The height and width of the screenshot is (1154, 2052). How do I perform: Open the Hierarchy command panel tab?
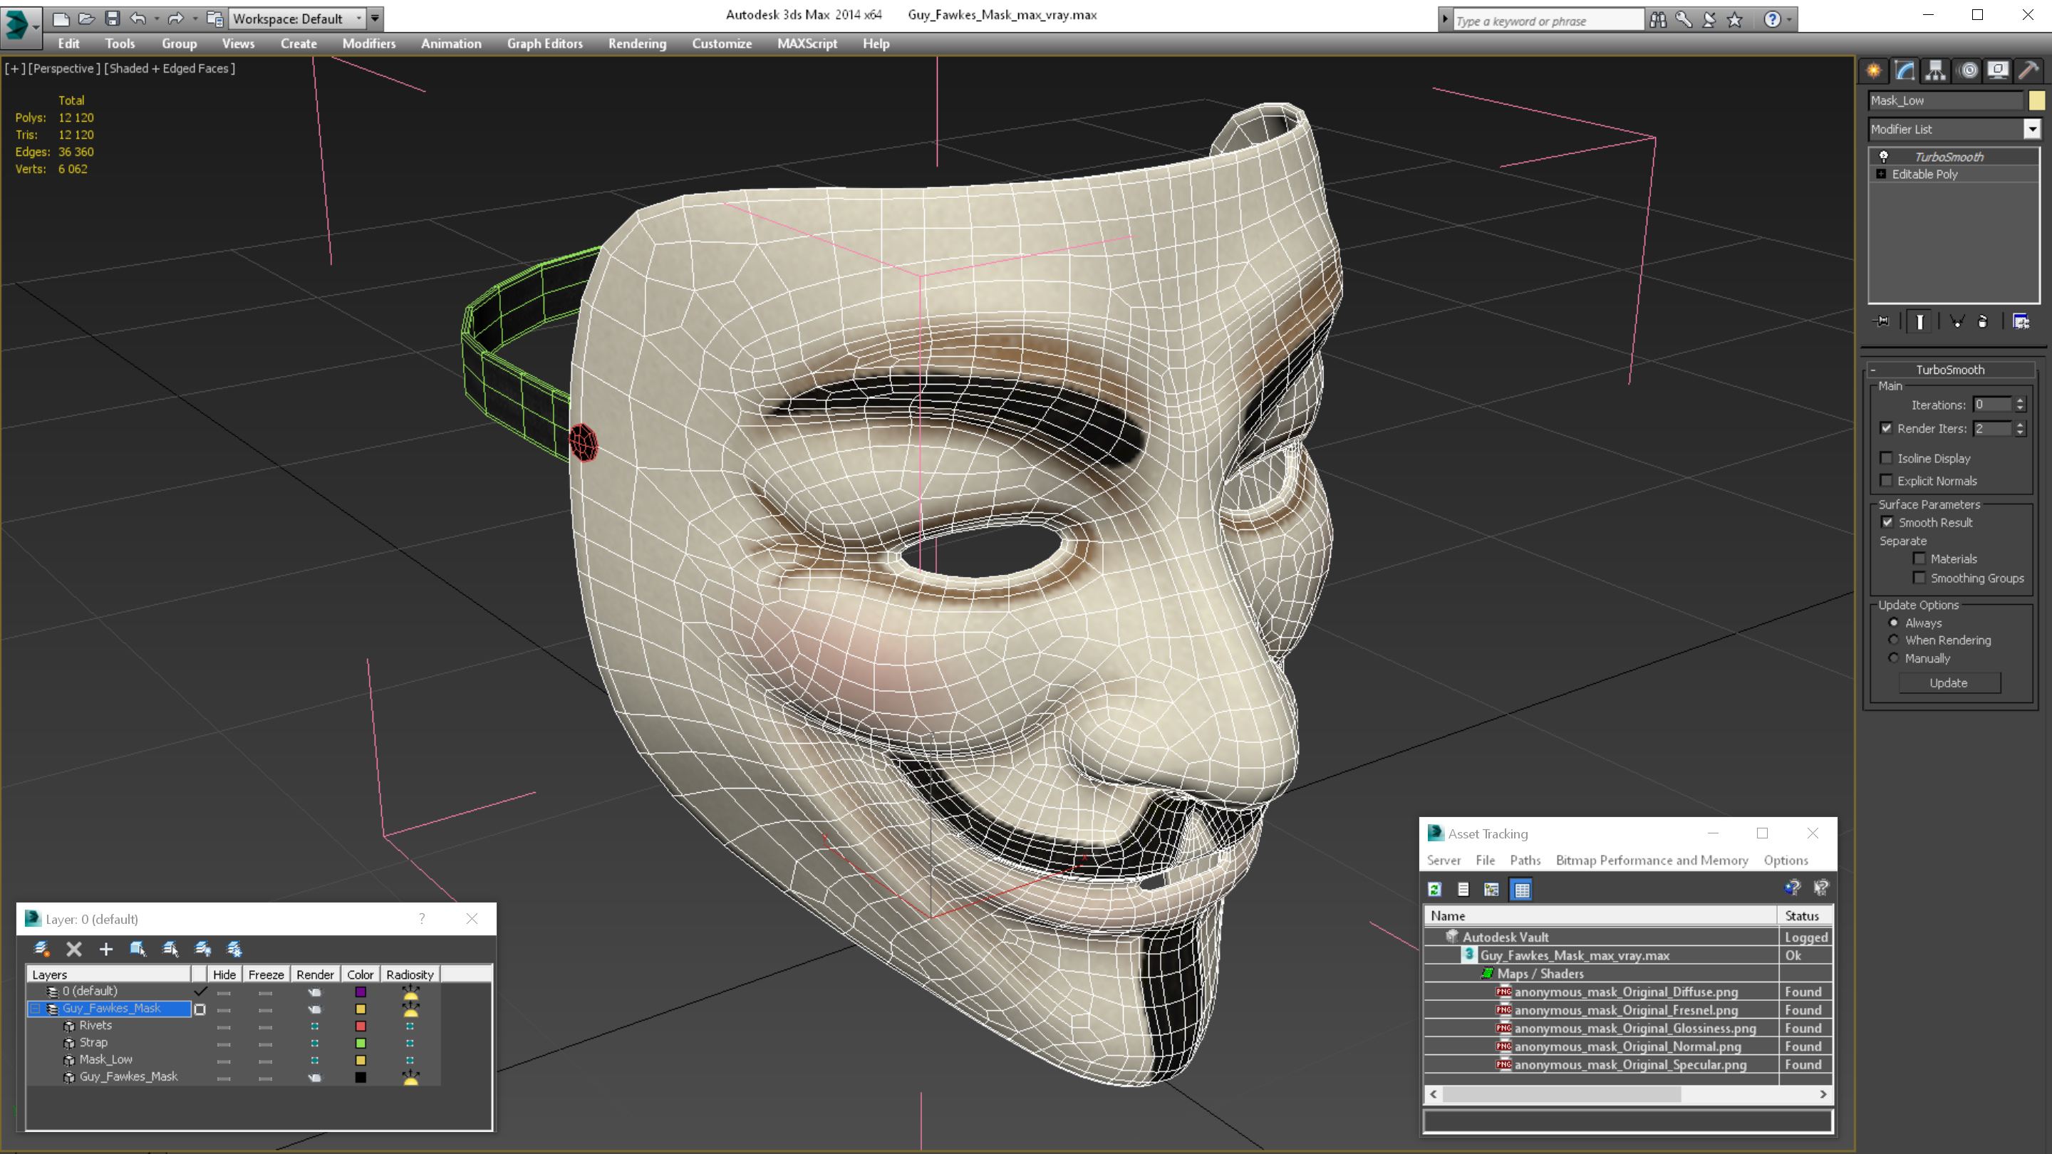pyautogui.click(x=1936, y=71)
